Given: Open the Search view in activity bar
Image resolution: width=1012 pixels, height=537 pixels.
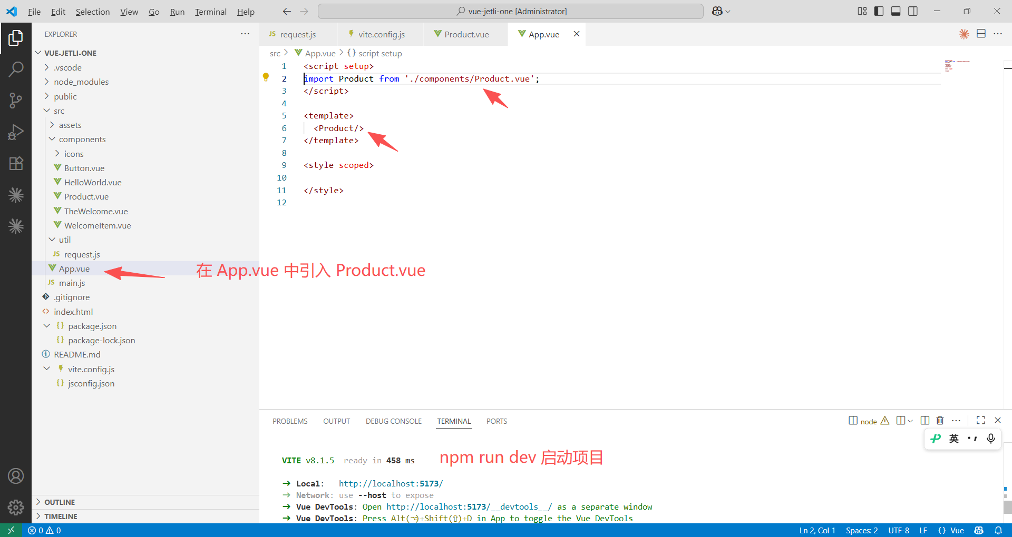Looking at the screenshot, I should (16, 69).
